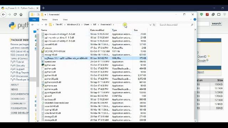Select Uninstall-Anaconda3.exe icon
Screen dimensions: 228x128
coord(43,103)
